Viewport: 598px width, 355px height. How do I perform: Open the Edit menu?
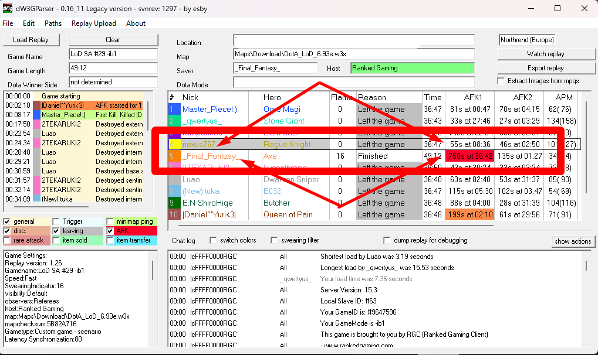click(x=29, y=23)
